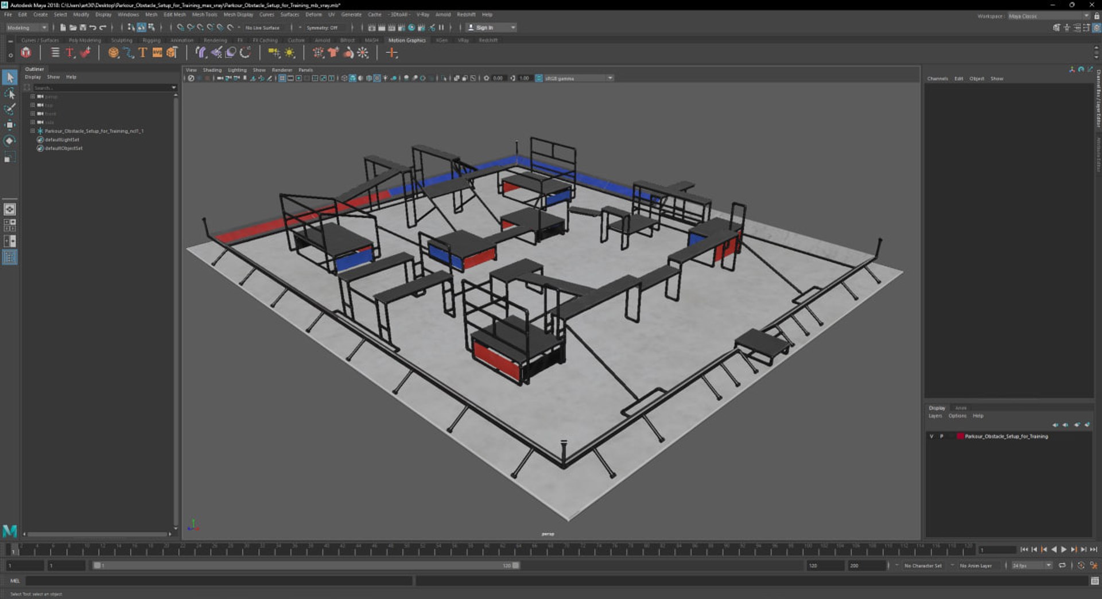Click the red text T shelf icon
1102x599 pixels.
pos(70,53)
